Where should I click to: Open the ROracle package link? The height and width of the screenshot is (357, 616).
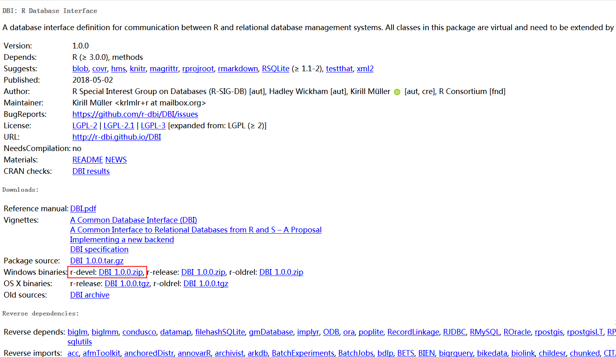pos(517,332)
